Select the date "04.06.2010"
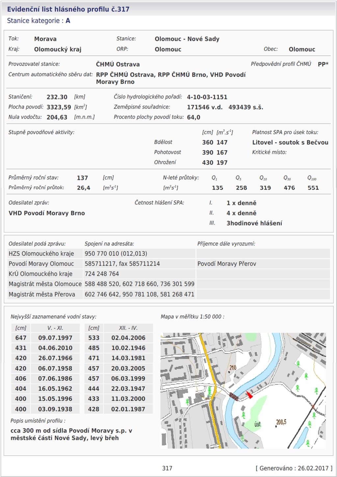Viewport: 337px width, 477px height. point(55,348)
